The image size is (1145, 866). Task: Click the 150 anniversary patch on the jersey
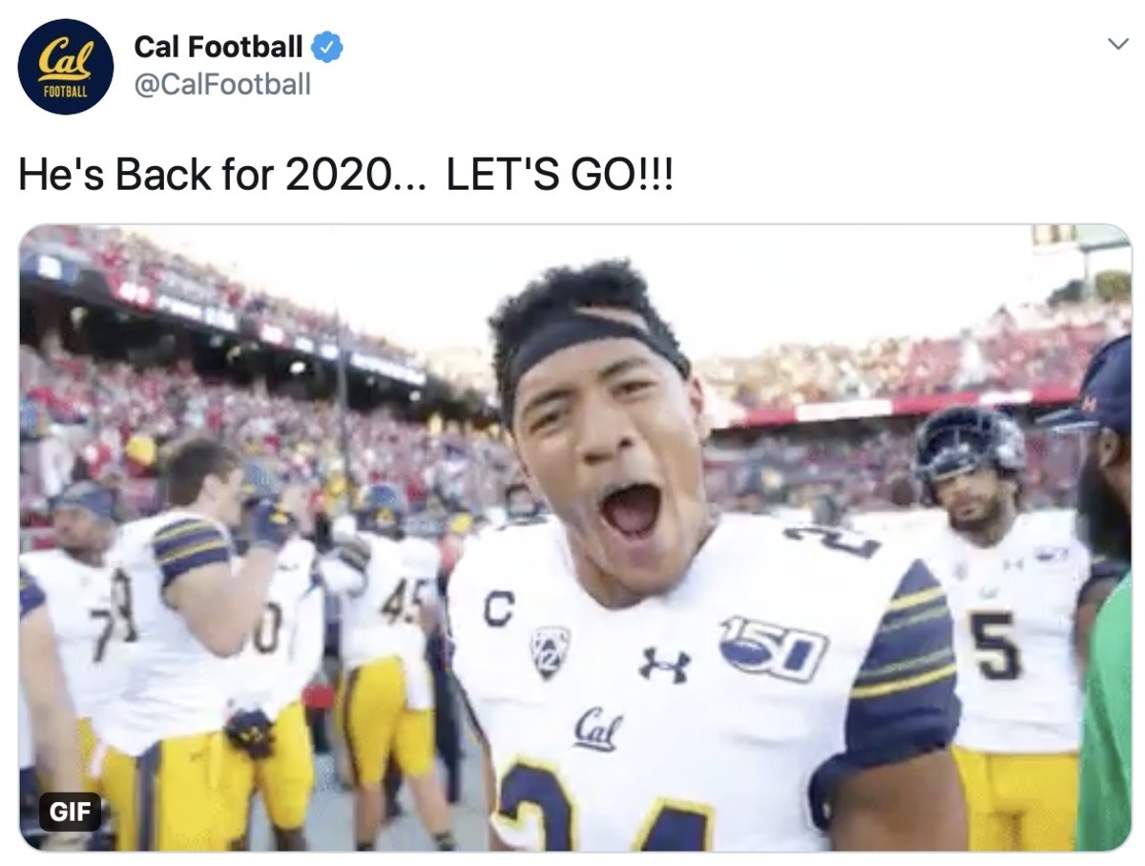[774, 648]
